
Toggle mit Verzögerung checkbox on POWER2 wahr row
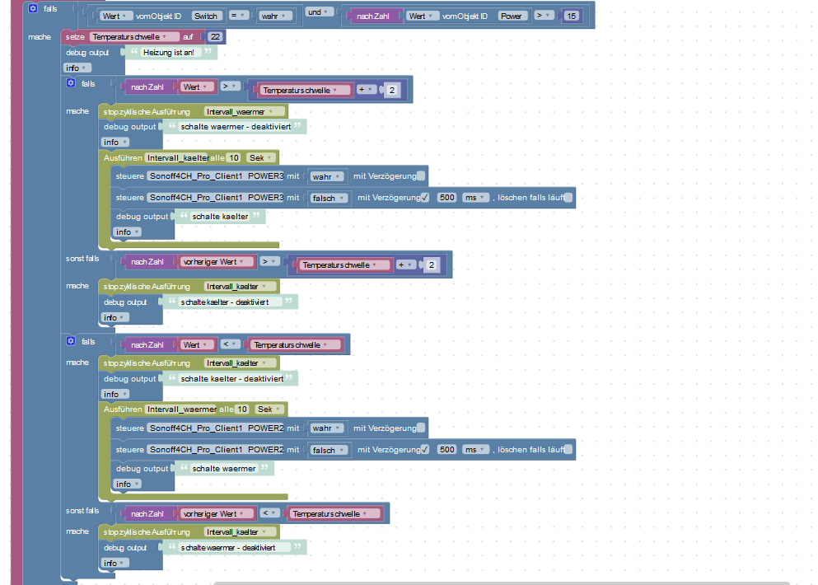(x=421, y=428)
